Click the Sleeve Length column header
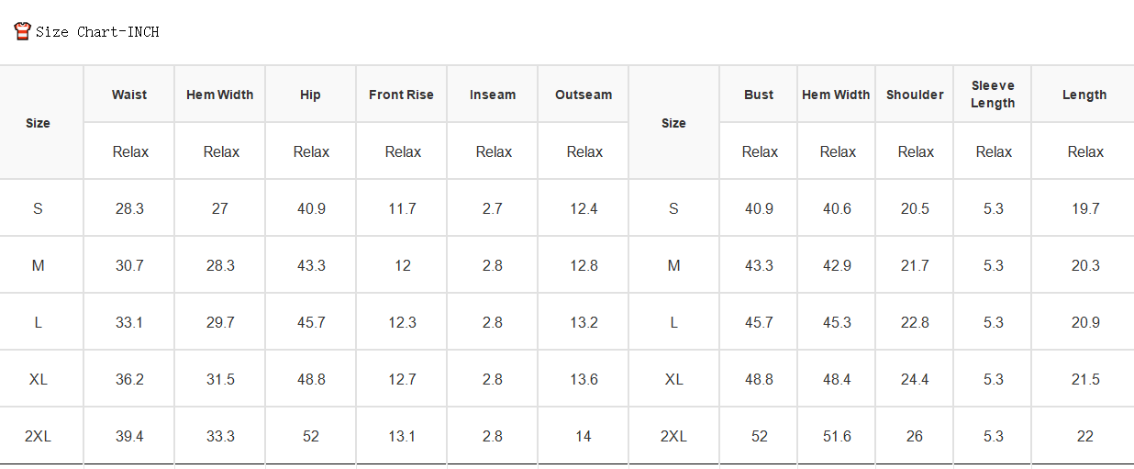 point(993,95)
